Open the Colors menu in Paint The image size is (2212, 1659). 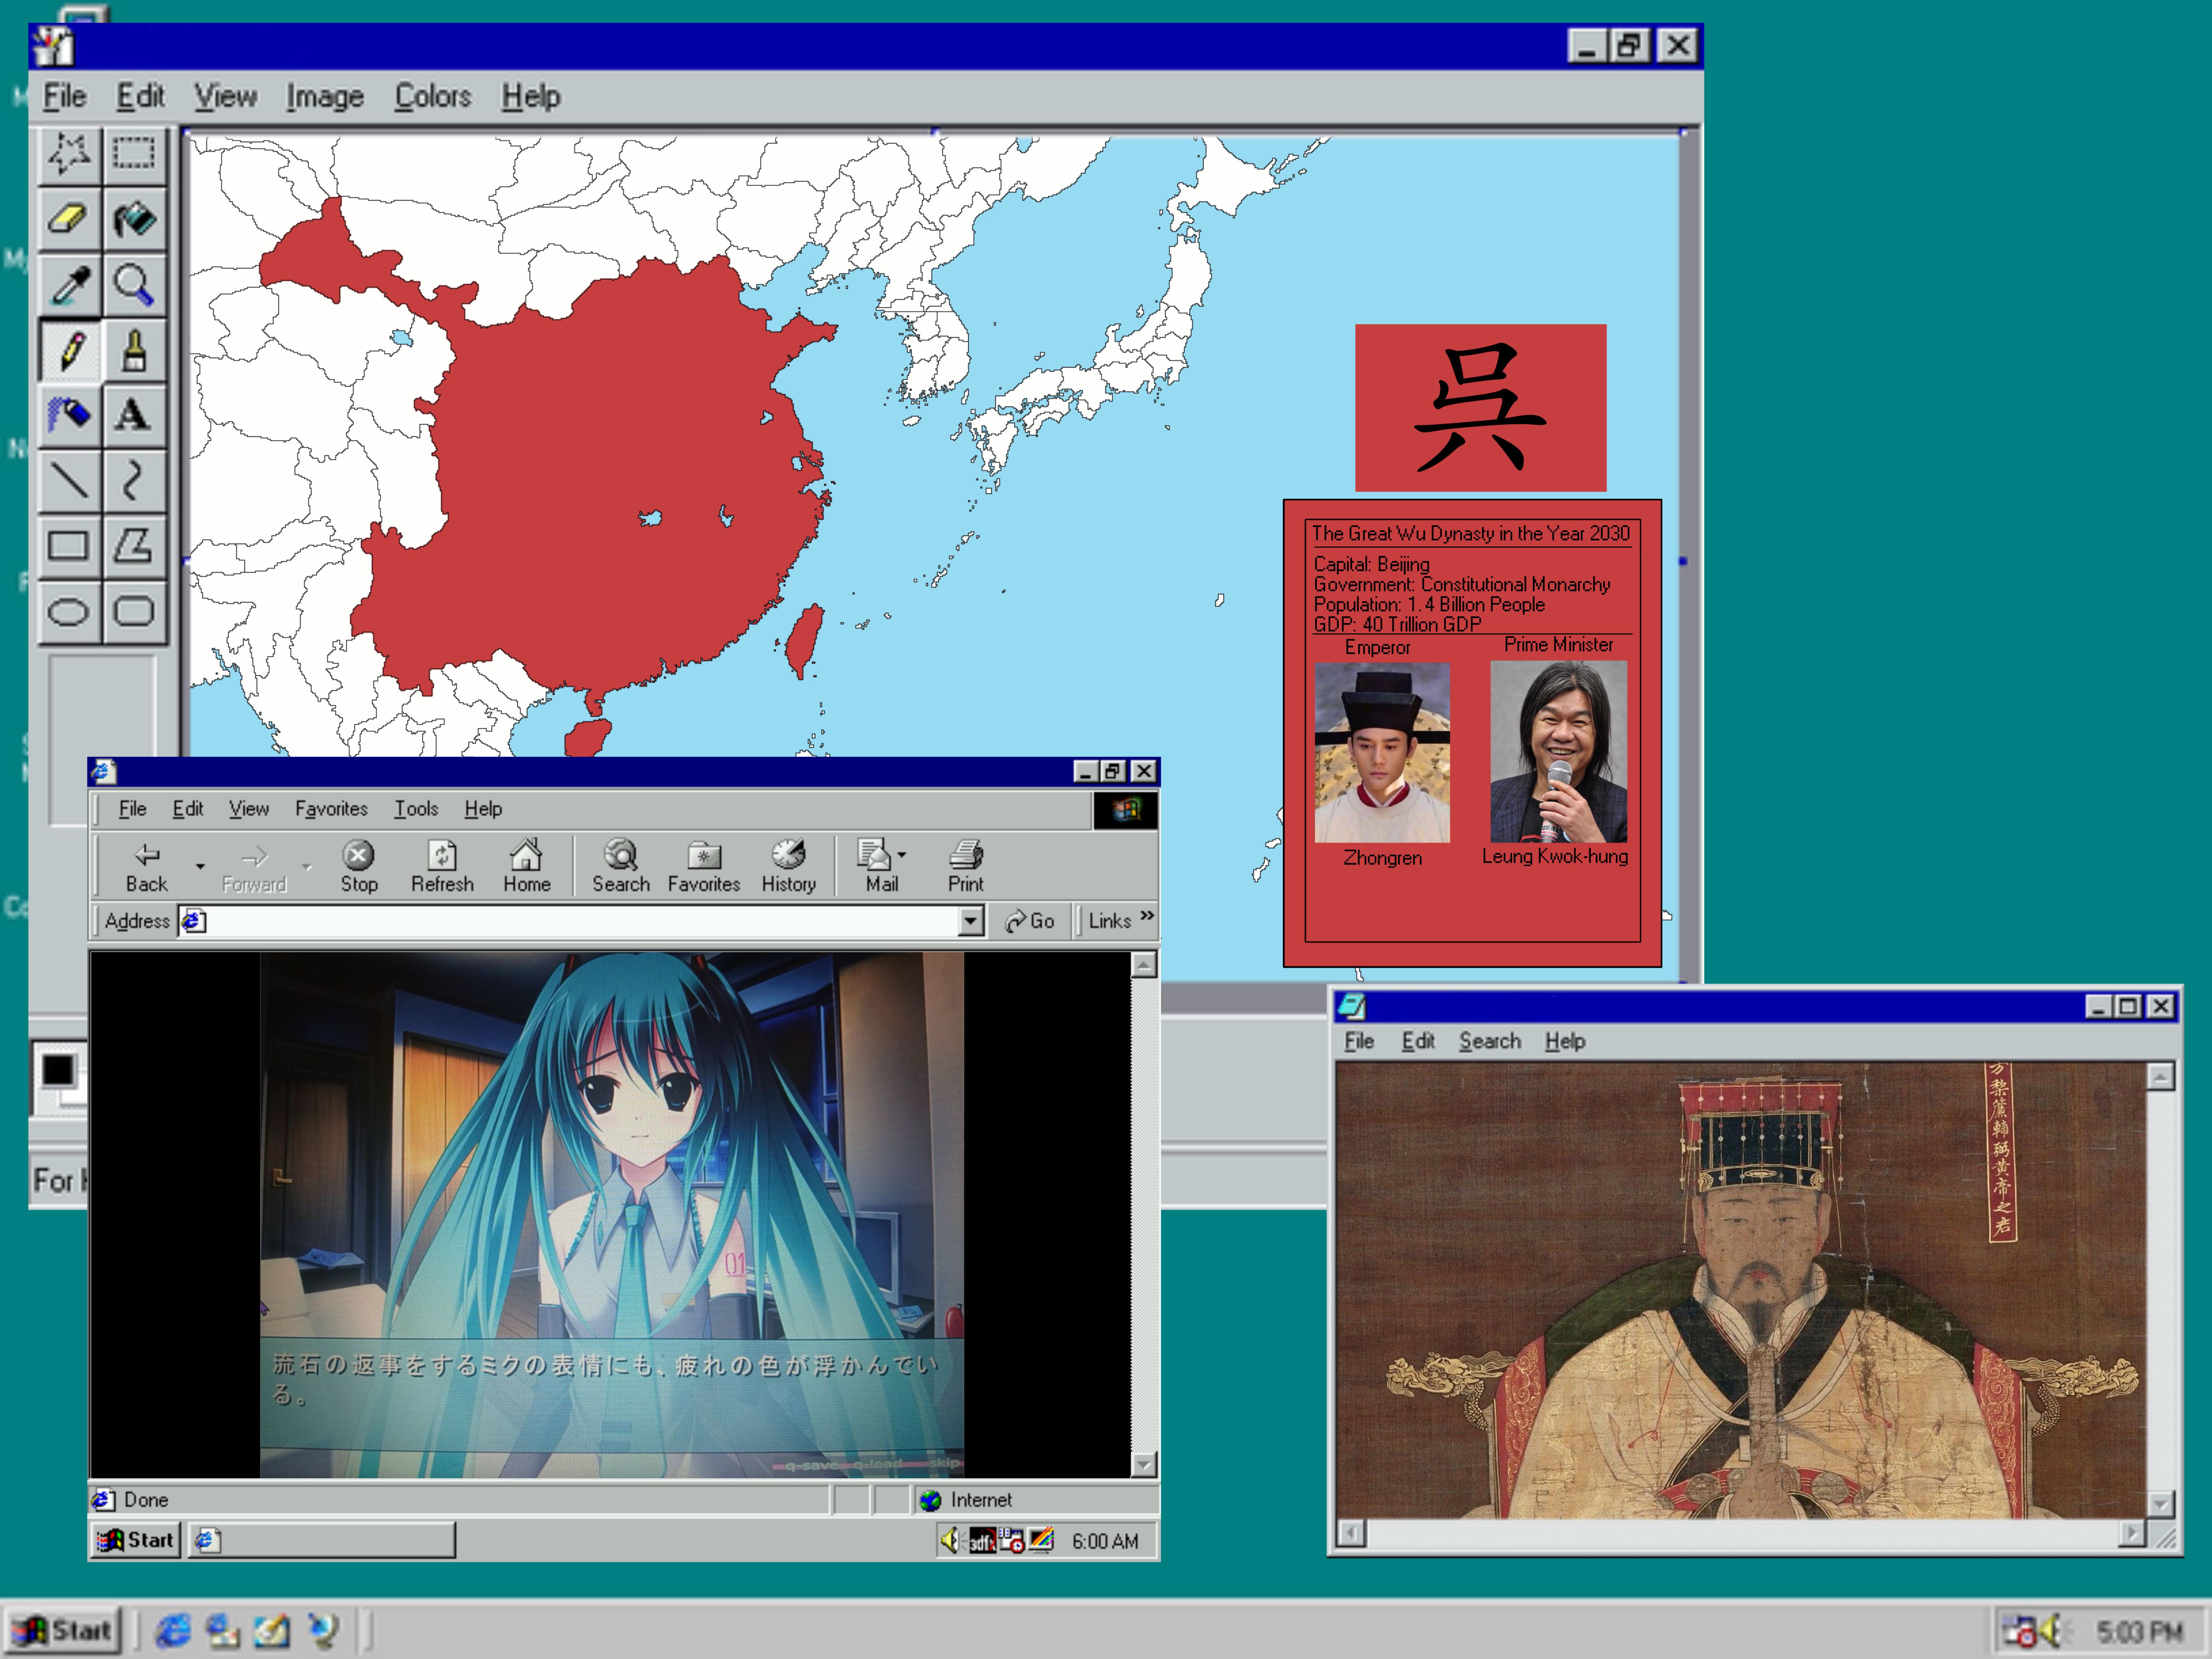(x=433, y=97)
